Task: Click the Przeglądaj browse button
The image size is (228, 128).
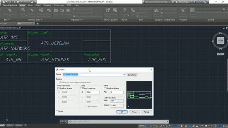Action: [133, 75]
